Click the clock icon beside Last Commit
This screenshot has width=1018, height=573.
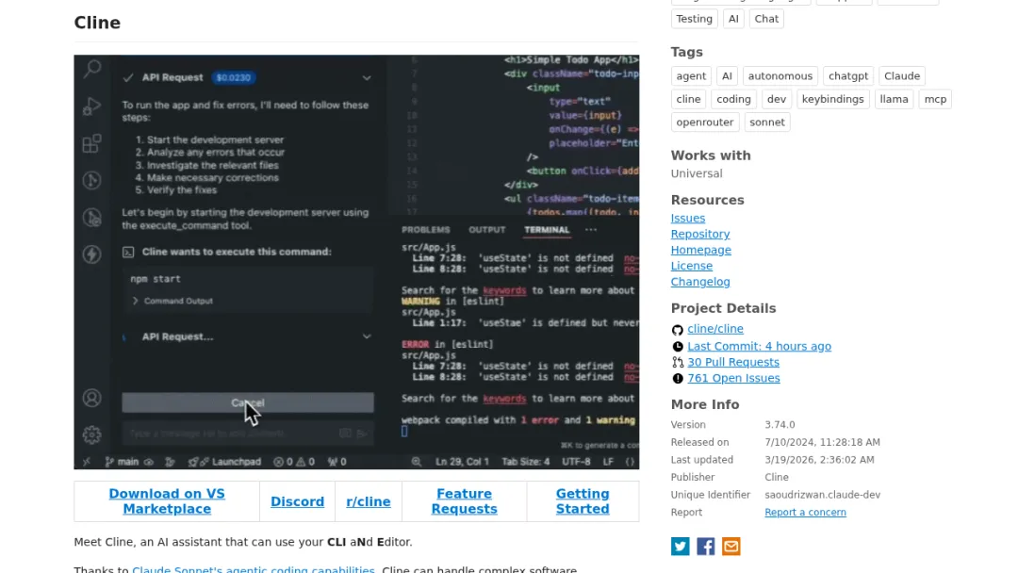tap(677, 347)
